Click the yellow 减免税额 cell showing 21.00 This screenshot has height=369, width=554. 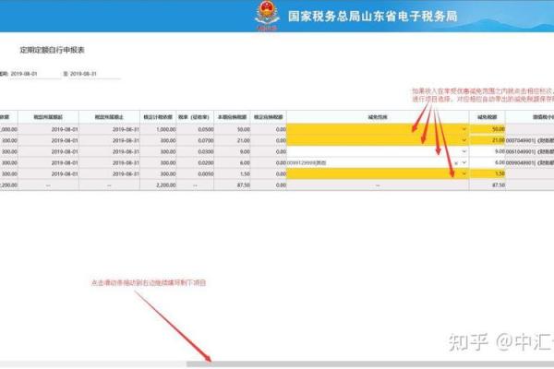tap(488, 140)
